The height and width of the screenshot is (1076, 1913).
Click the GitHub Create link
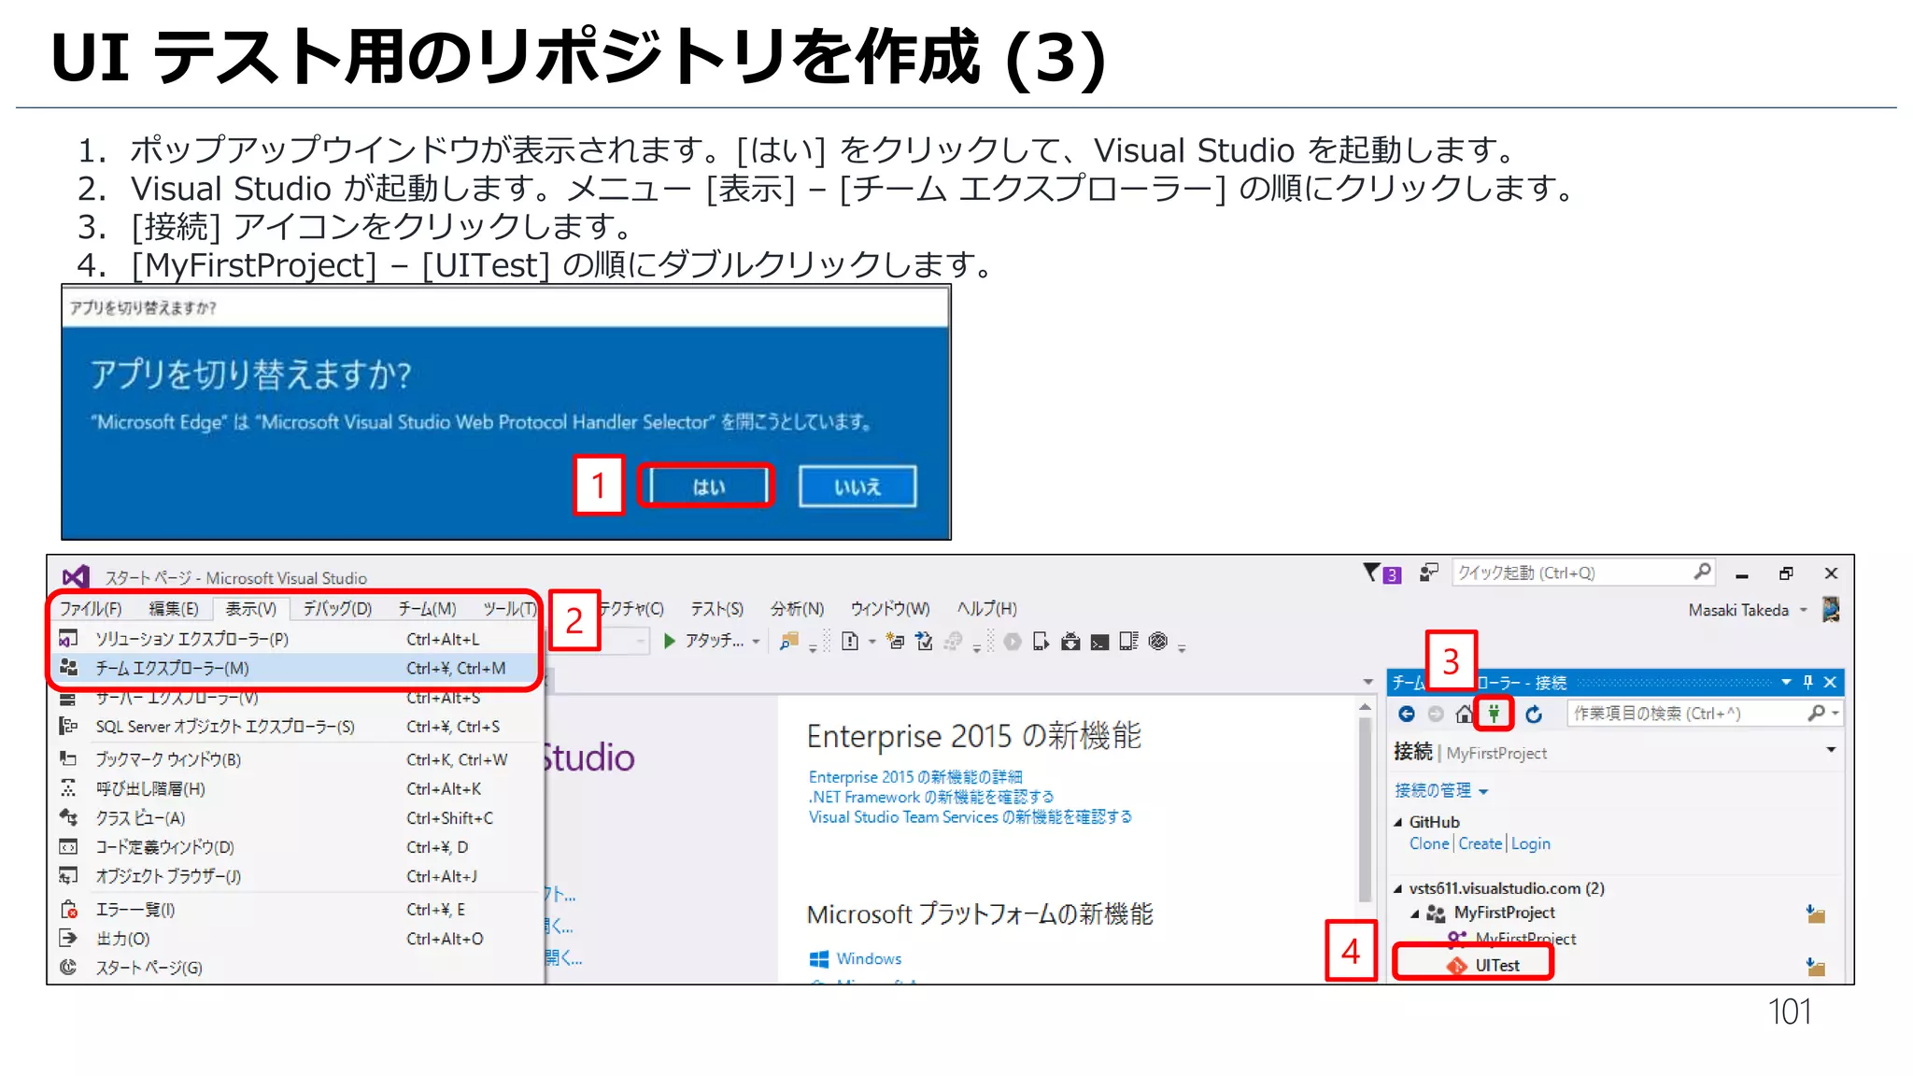pos(1480,843)
